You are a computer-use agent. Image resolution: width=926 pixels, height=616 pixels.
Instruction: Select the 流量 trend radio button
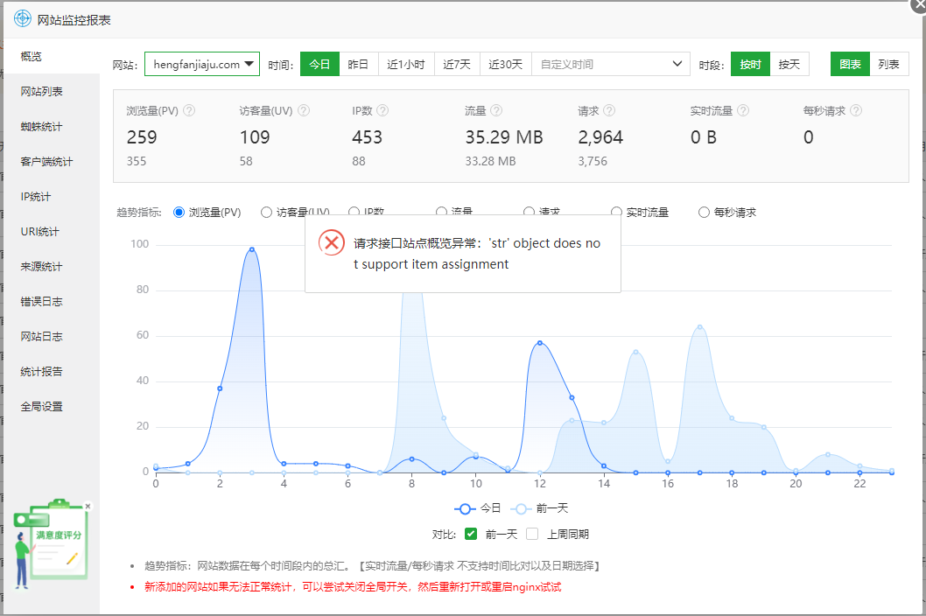(x=441, y=212)
